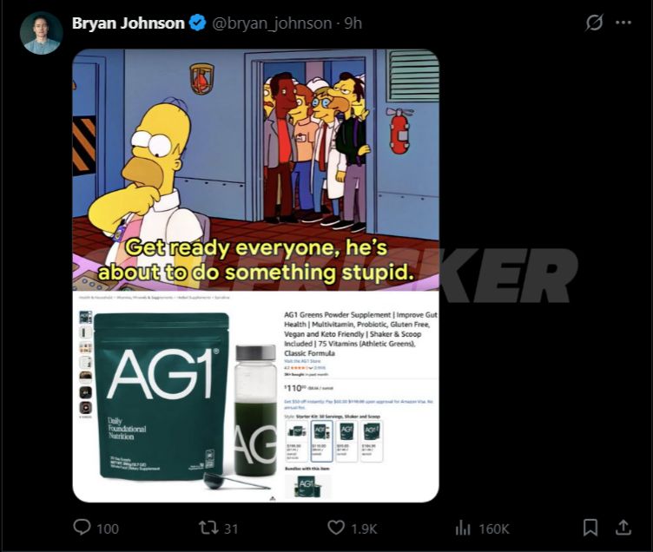Viewport: 653px width, 552px height.
Task: Like the post with heart icon
Action: pos(336,528)
